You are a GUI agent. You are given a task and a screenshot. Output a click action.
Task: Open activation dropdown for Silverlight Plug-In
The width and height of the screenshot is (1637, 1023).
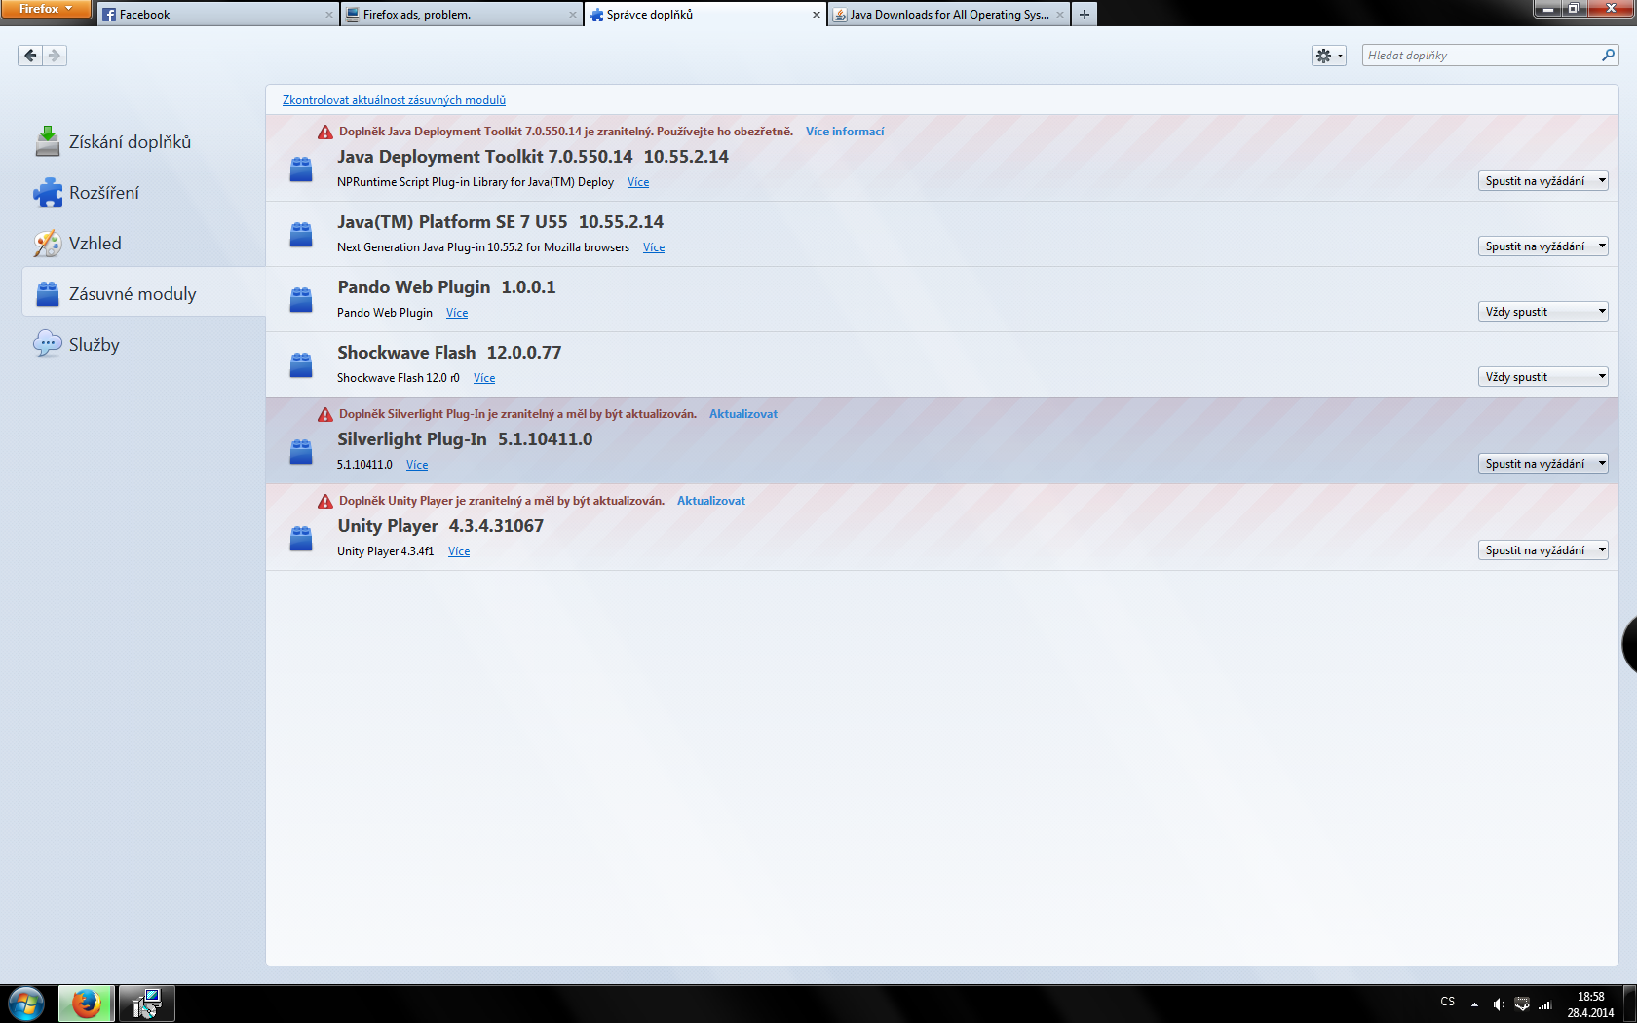1542,464
